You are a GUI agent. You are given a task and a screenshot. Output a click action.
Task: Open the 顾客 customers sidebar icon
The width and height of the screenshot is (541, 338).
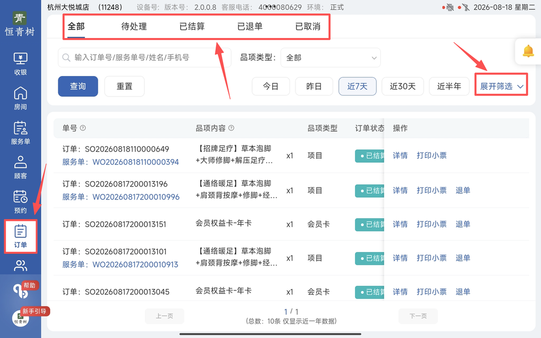21,167
